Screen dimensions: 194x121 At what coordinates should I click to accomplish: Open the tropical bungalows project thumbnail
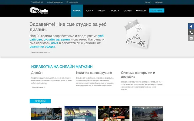tap(80, 113)
